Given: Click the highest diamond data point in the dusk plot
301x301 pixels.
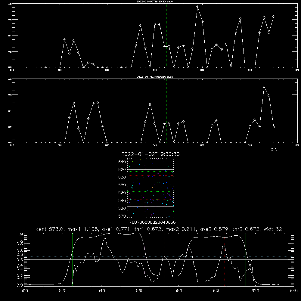Looking at the screenshot, I should [x=264, y=87].
